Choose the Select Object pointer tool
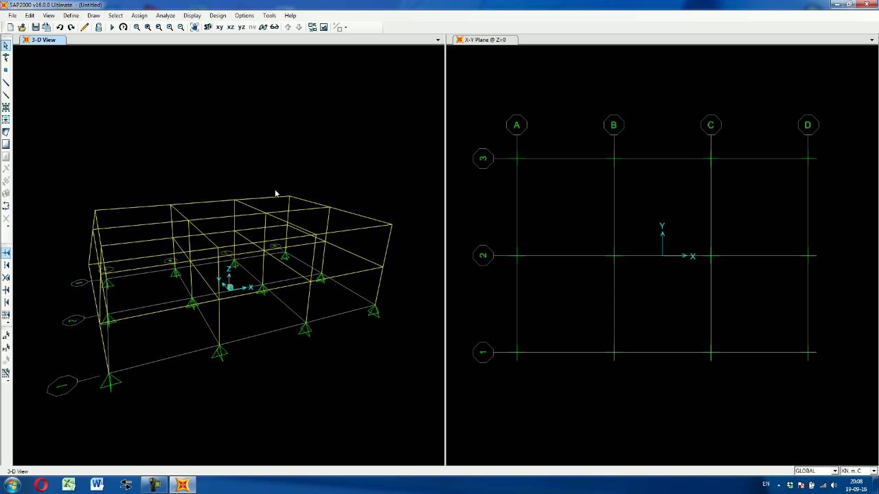Image resolution: width=879 pixels, height=494 pixels. pos(6,45)
